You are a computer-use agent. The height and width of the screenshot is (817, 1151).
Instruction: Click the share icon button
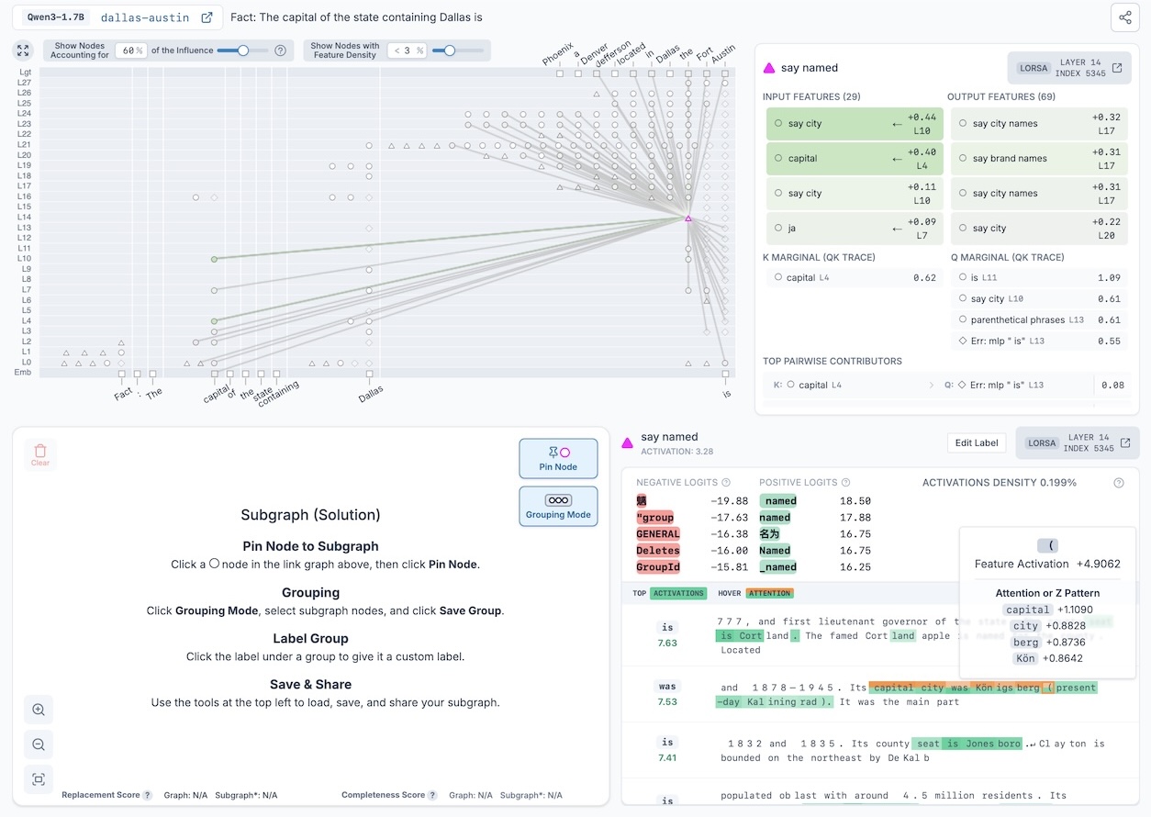(x=1124, y=17)
